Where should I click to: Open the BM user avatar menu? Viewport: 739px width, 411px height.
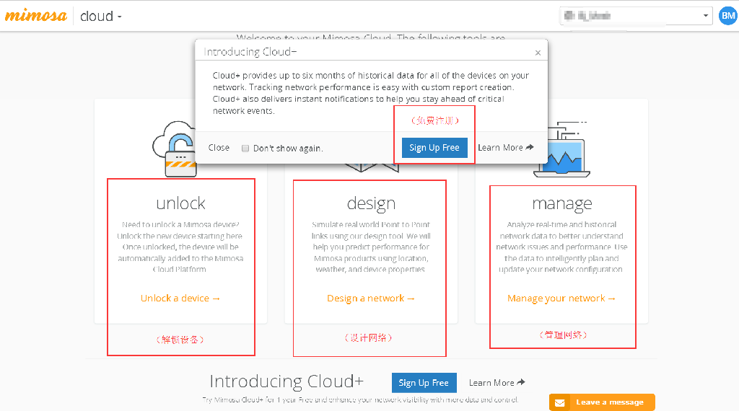[728, 16]
